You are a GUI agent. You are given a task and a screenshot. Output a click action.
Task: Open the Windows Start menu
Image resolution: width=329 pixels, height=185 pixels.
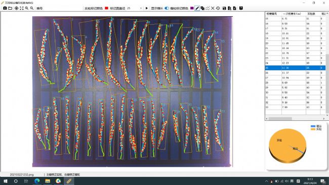click(x=6, y=181)
